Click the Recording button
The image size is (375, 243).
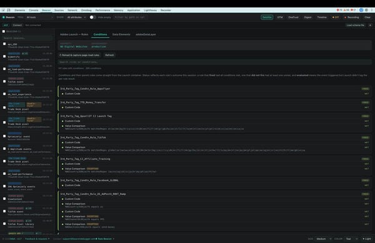click(351, 17)
